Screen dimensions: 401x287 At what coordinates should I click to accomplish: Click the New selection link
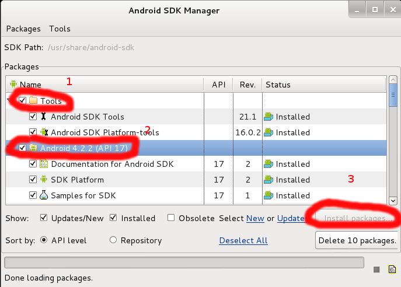(255, 219)
